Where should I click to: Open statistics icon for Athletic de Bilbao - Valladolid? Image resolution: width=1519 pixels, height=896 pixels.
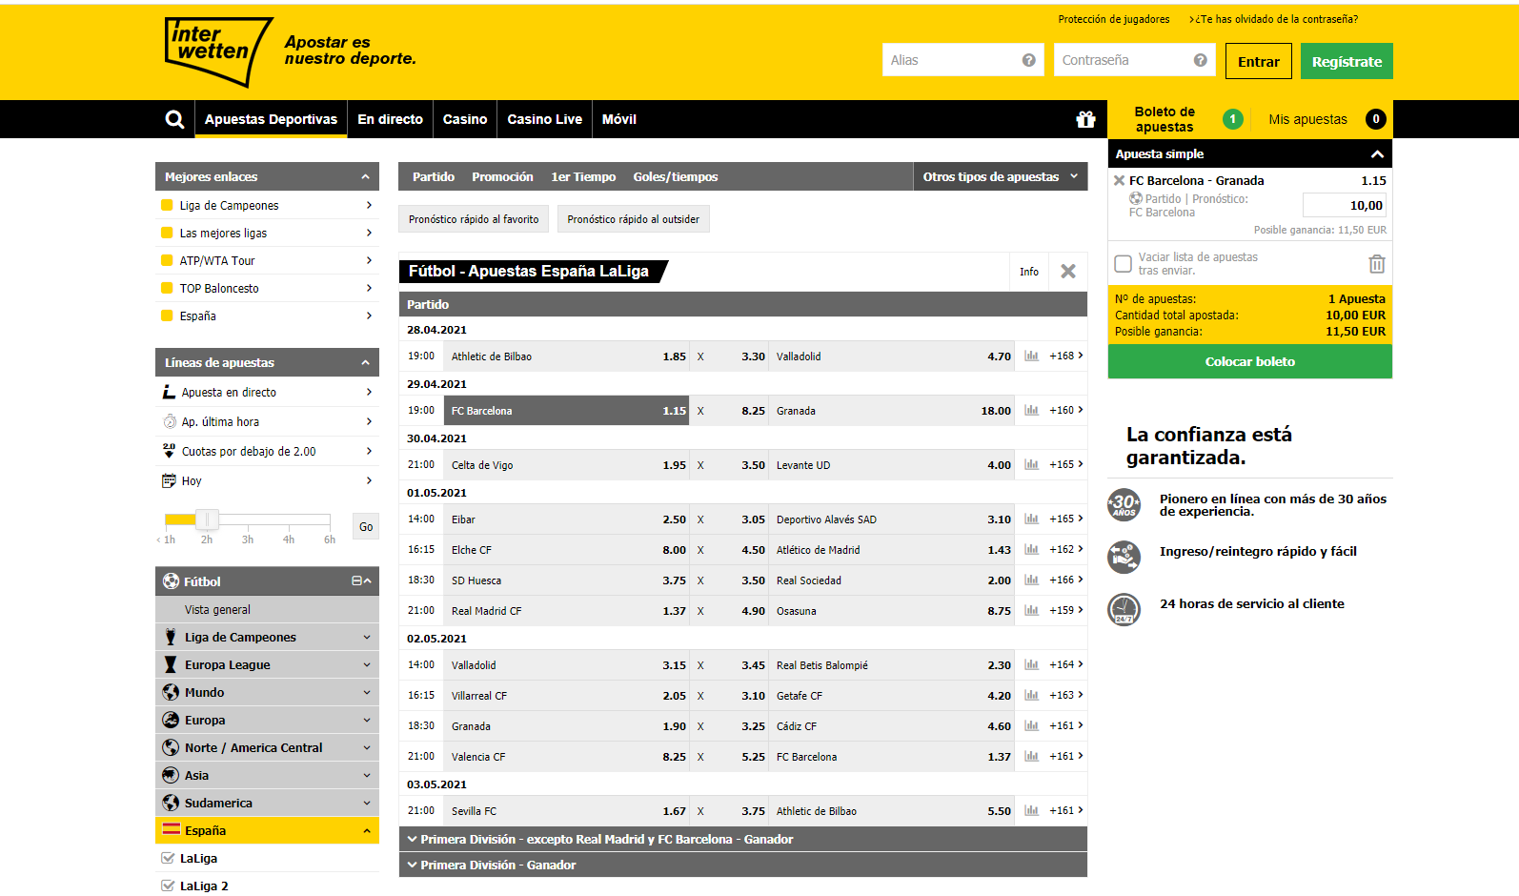tap(1031, 356)
